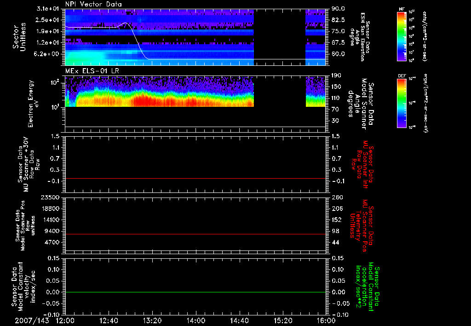Image resolution: width=471 pixels, height=326 pixels.
Task: Click the 150 scanner angle tick value
Action: point(336,87)
